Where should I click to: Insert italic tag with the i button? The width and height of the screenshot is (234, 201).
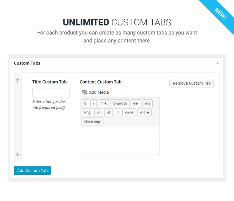pos(93,103)
